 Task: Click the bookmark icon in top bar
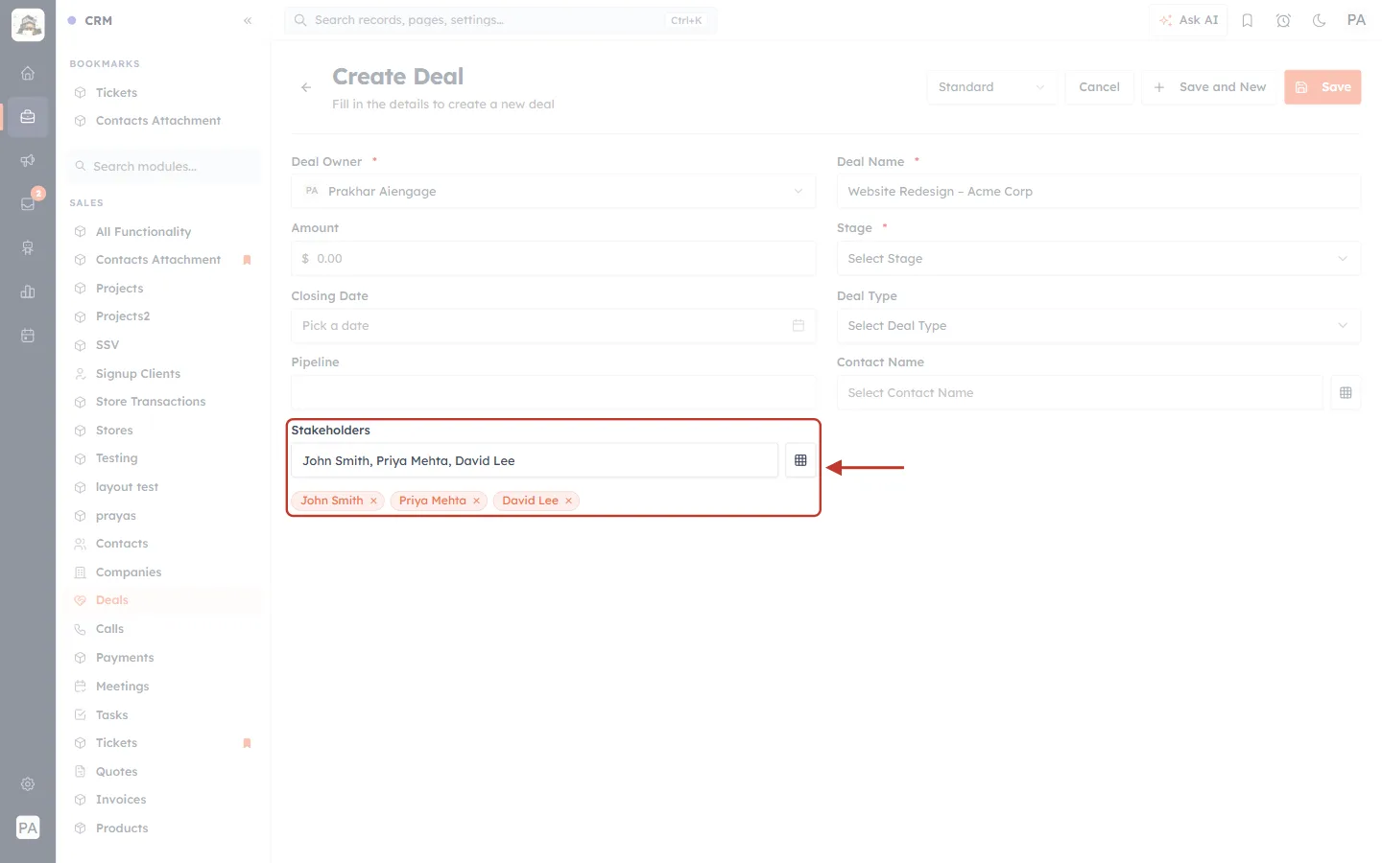pos(1248,20)
